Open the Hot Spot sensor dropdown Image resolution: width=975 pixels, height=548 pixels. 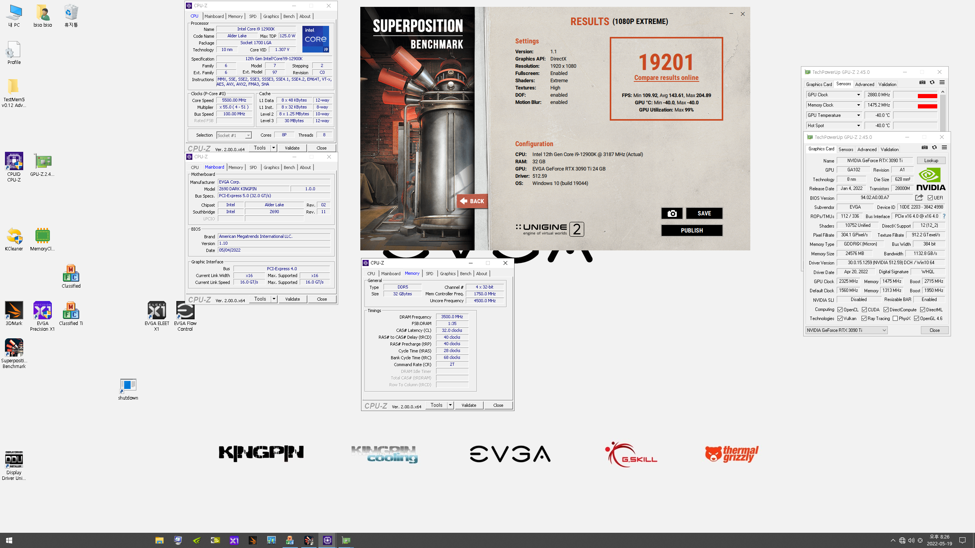[858, 126]
